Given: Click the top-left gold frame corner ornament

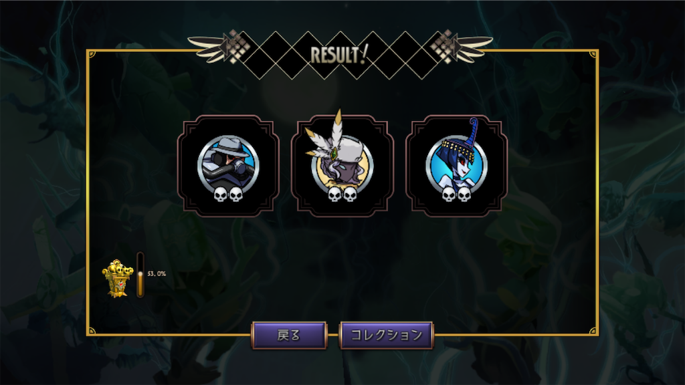Looking at the screenshot, I should pos(91,55).
